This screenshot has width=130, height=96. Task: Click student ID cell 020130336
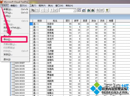tap(24, 66)
